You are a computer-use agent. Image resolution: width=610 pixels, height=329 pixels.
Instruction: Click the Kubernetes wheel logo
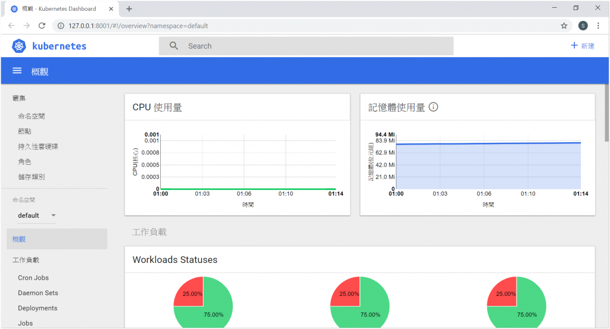18,46
